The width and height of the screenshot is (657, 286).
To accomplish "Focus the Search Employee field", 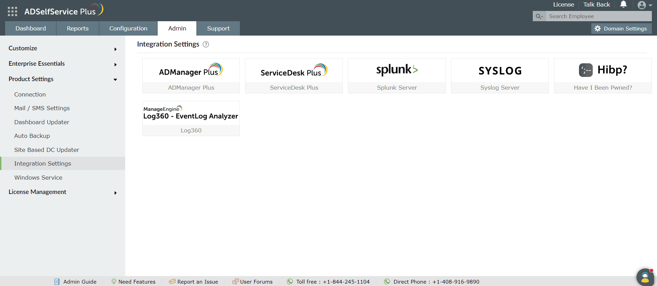I will coord(598,16).
